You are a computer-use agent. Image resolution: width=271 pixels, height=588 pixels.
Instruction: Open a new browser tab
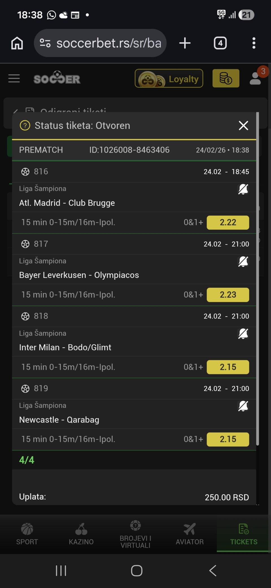[x=185, y=43]
